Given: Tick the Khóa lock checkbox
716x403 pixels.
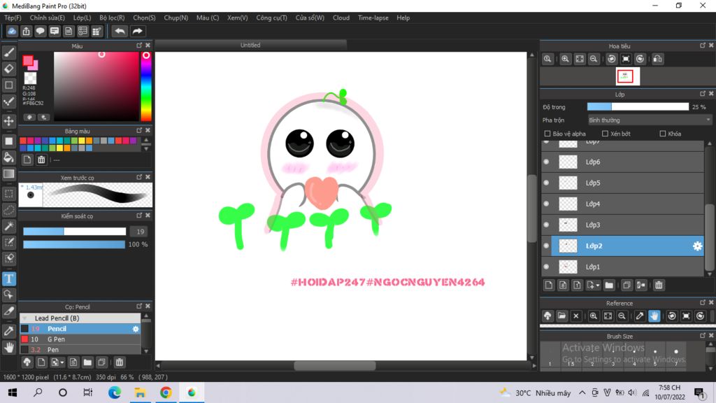Looking at the screenshot, I should click(663, 134).
